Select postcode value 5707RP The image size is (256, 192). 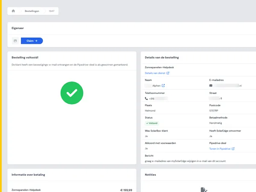tap(214, 111)
